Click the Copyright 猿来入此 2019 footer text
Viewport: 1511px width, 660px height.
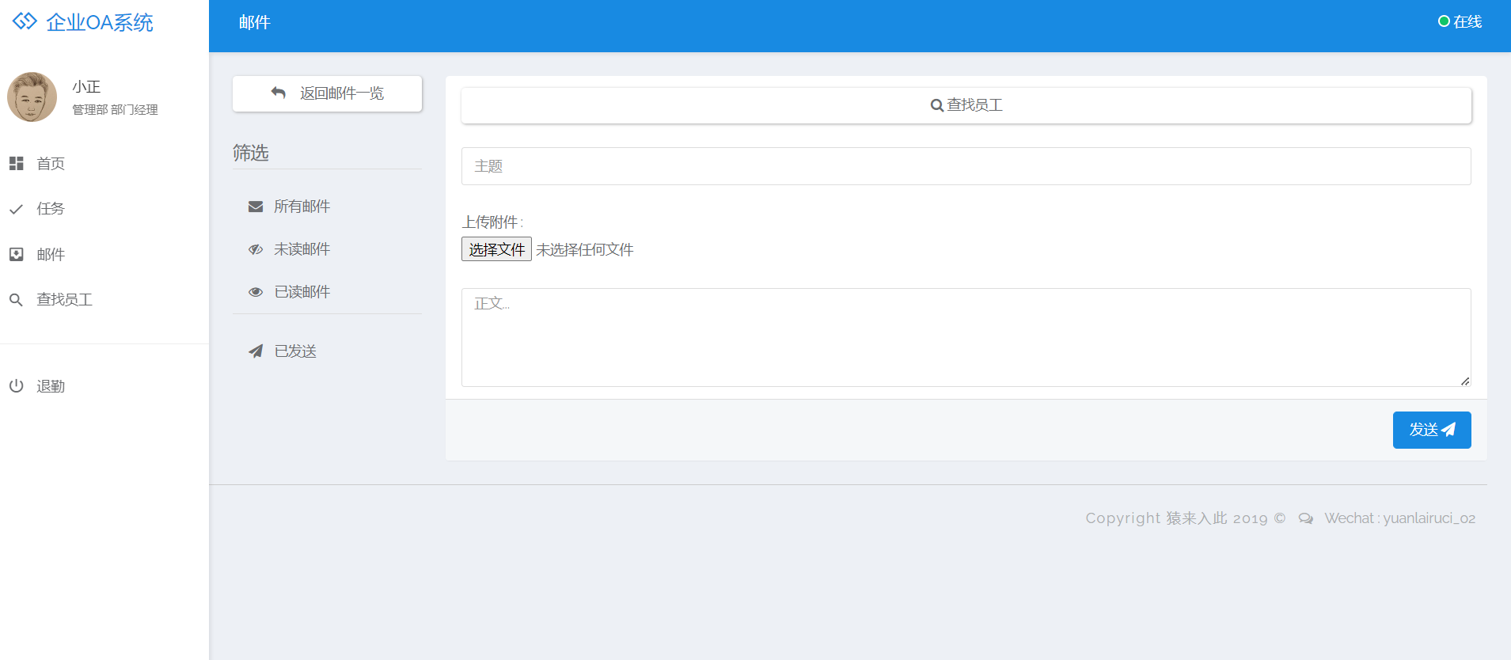point(1186,518)
